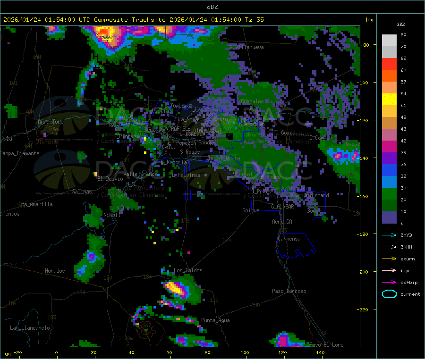Click the 'Pampa_Diamante' map label
The height and width of the screenshot is (359, 425).
point(20,153)
